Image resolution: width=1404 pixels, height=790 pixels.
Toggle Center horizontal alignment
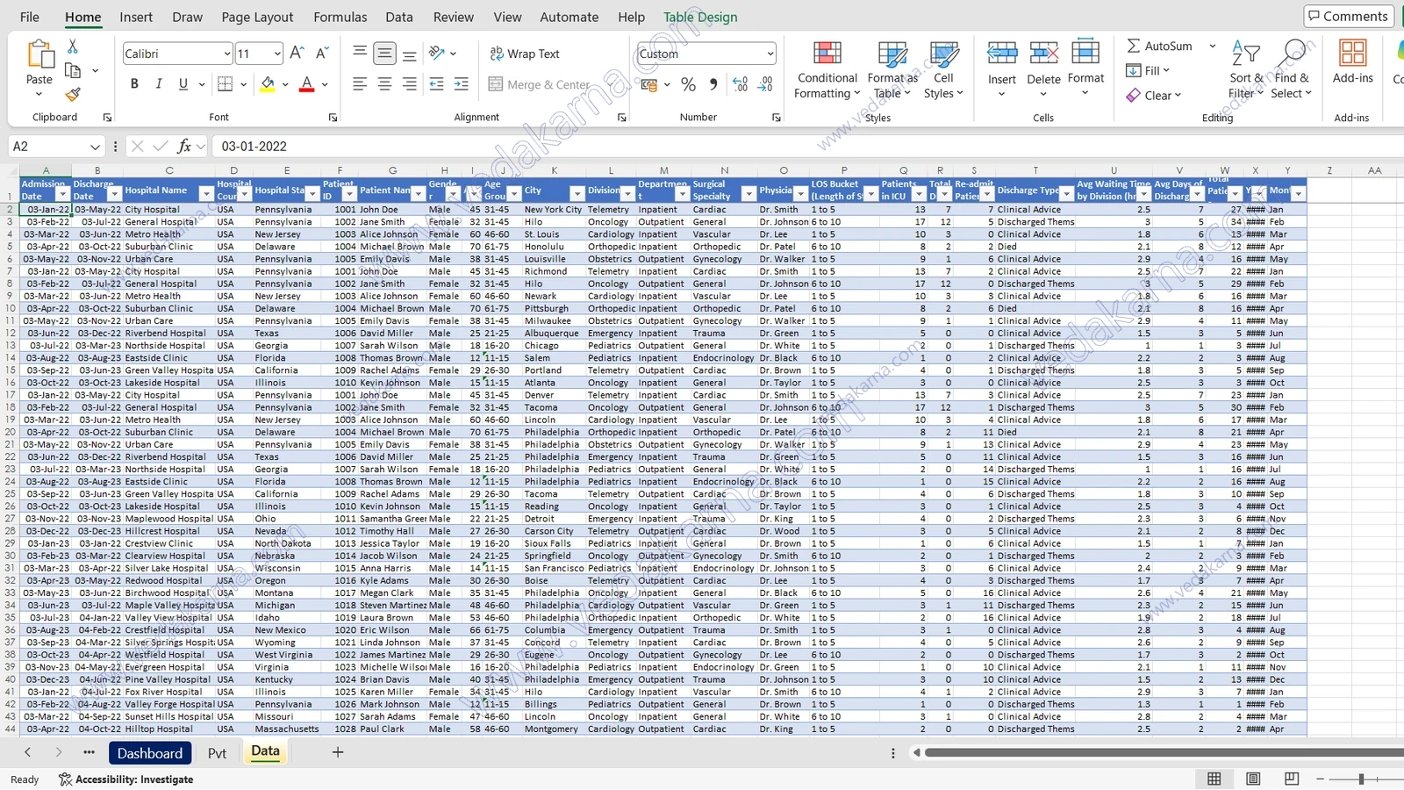tap(384, 84)
